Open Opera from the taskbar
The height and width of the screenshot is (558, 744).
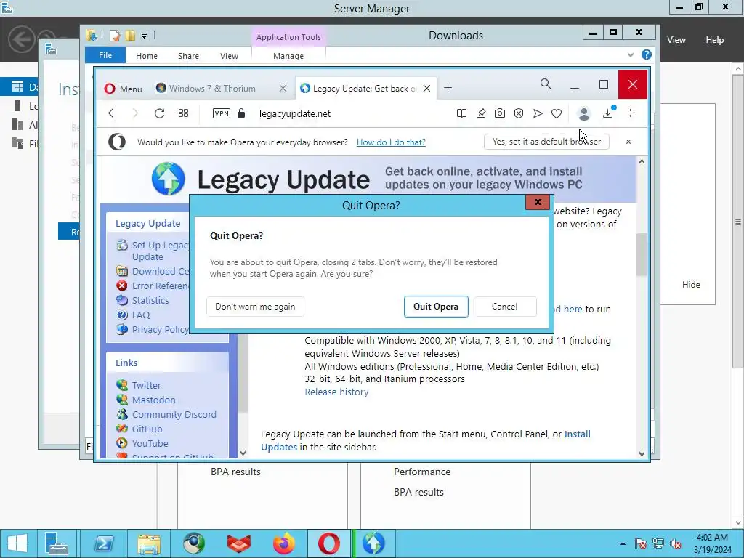coord(329,543)
